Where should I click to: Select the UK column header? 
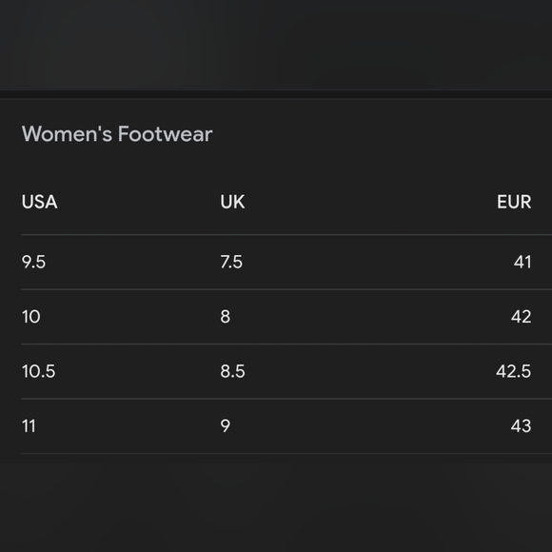click(232, 202)
